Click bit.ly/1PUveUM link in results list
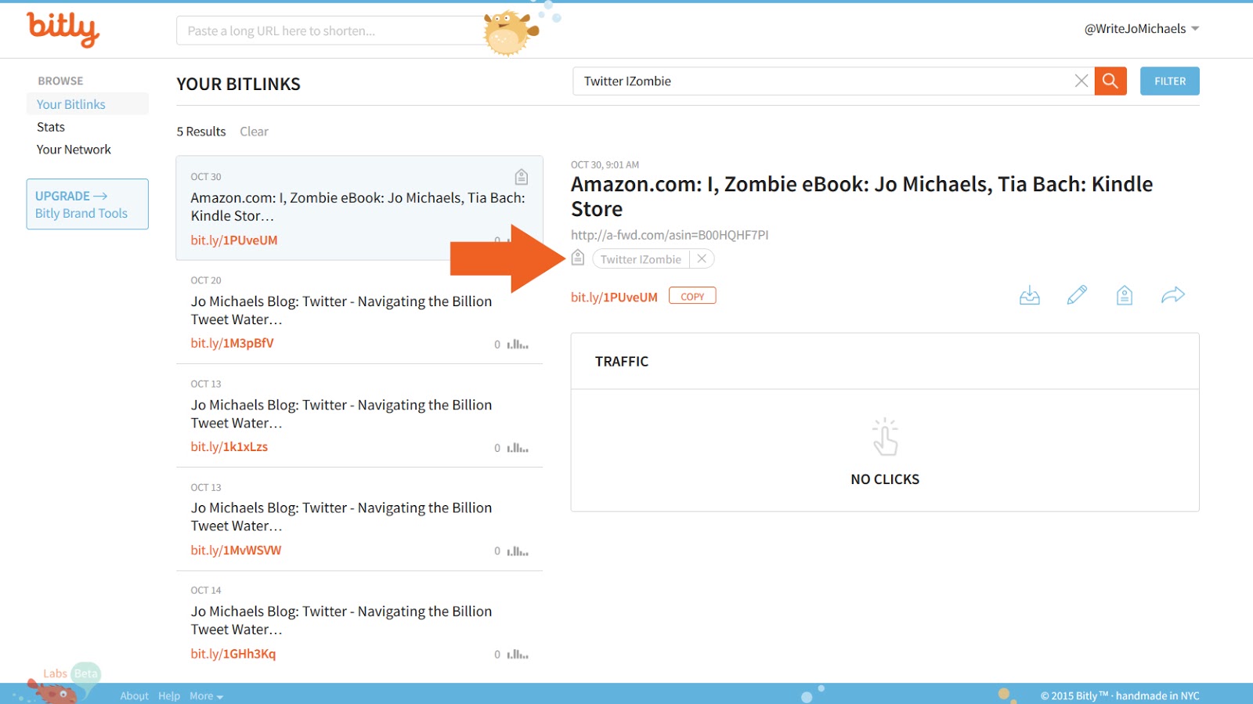This screenshot has height=704, width=1253. [x=234, y=240]
